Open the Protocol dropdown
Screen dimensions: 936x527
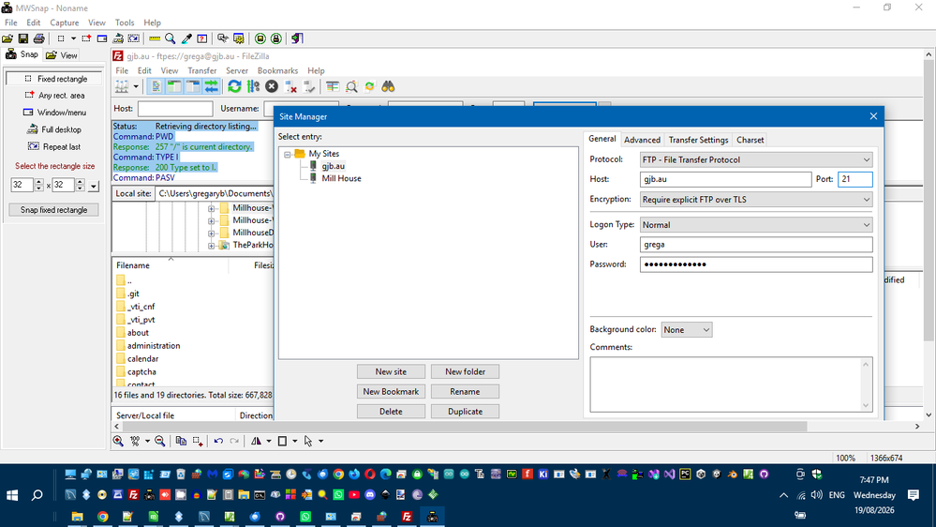pos(756,159)
